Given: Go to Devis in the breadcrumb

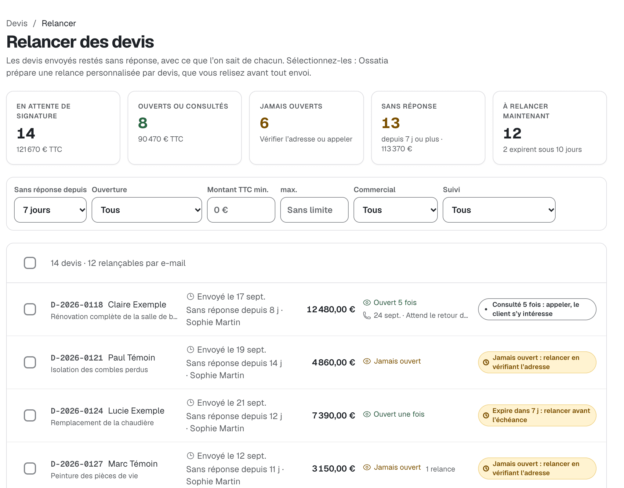Looking at the screenshot, I should click(17, 23).
